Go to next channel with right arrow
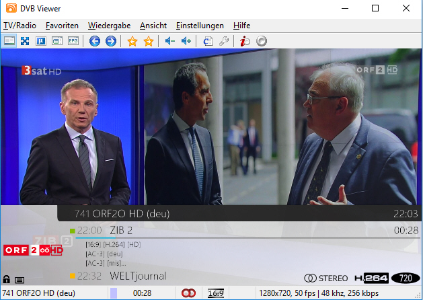The height and width of the screenshot is (300, 423). click(x=110, y=41)
